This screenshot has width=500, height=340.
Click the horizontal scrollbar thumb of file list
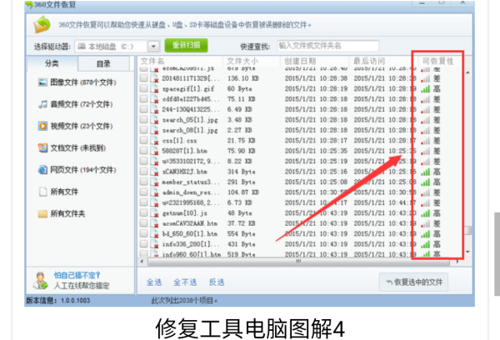click(298, 262)
